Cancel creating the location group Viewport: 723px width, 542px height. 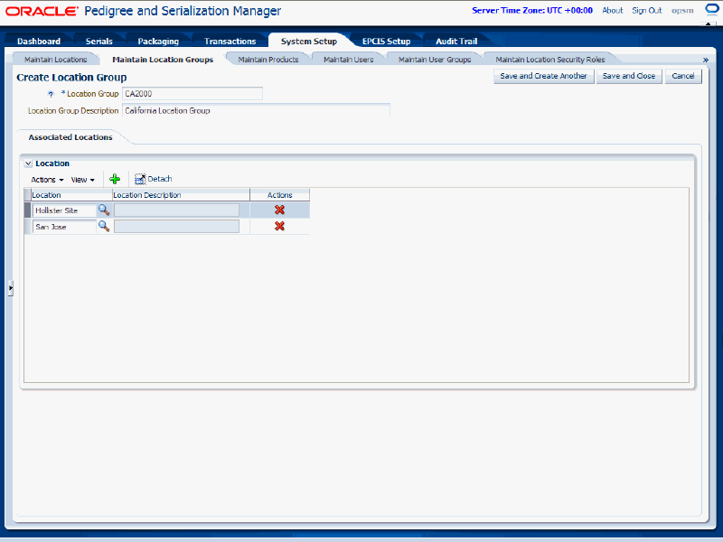(x=683, y=76)
